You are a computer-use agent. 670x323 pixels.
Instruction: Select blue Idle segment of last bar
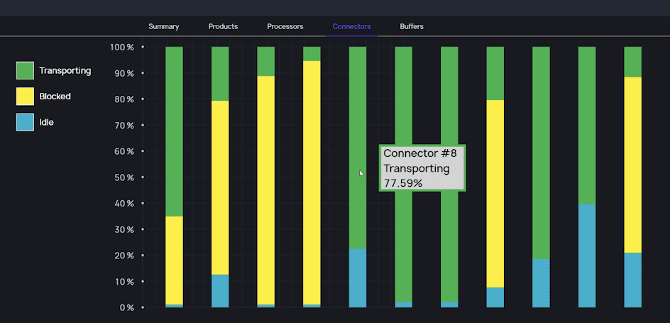[633, 280]
